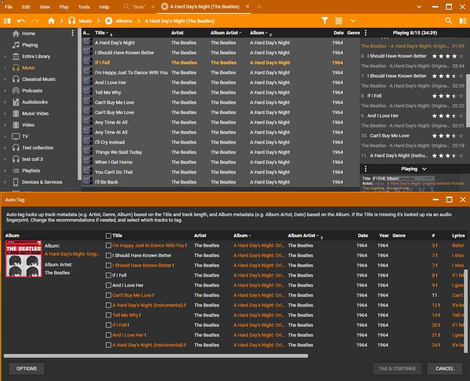470x381 pixels.
Task: Switch to the "time" search tab
Action: point(139,7)
